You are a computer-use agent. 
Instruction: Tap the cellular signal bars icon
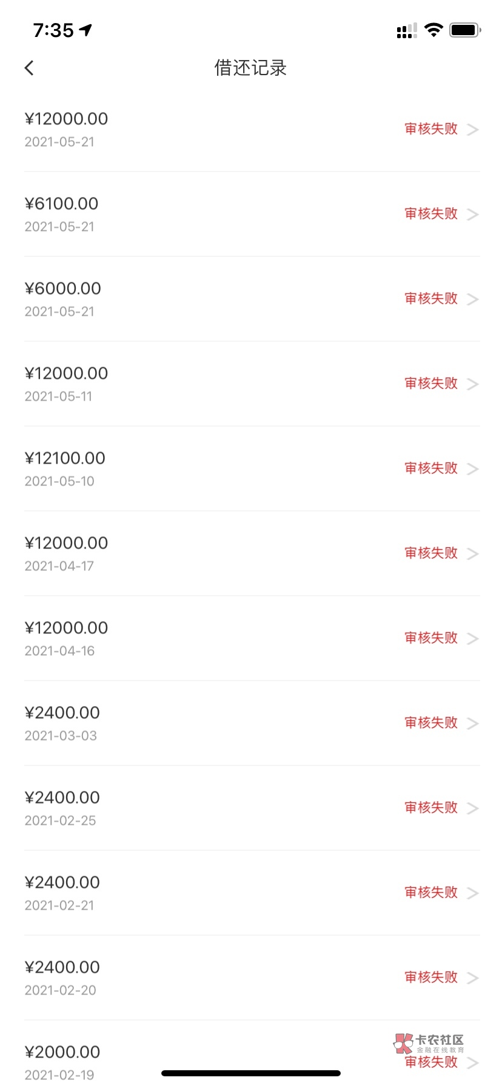point(406,30)
